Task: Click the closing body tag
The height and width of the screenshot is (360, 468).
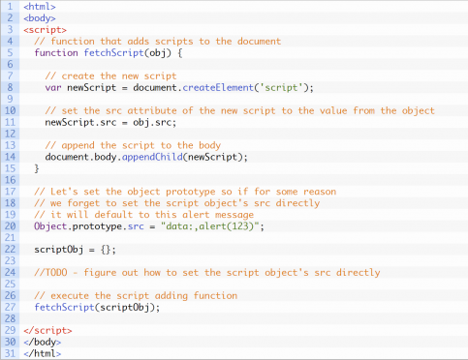Action: (x=42, y=342)
